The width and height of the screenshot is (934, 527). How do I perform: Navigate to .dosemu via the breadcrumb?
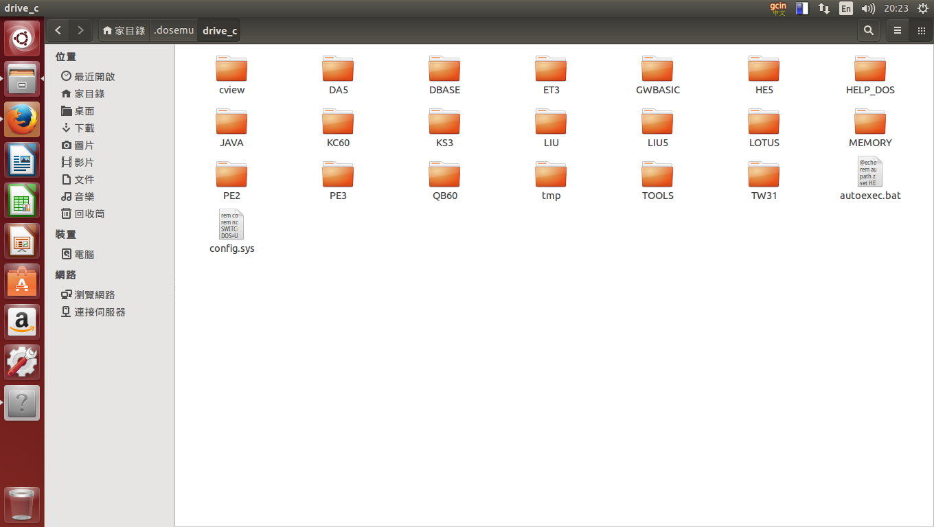point(173,30)
